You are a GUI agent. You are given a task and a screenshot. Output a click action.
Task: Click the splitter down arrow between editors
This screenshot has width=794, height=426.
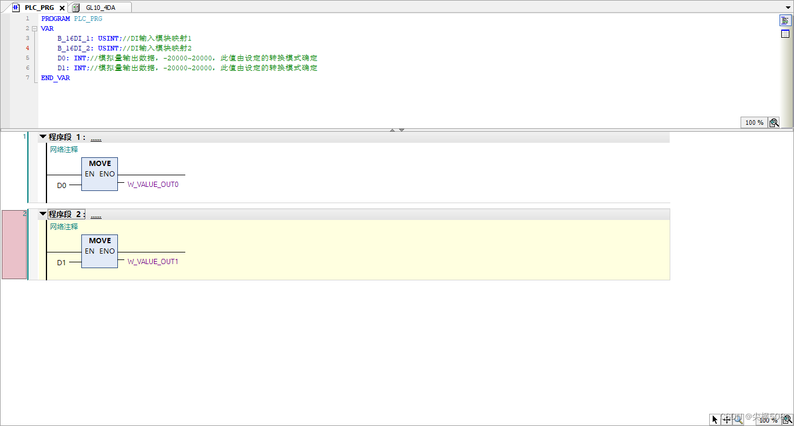click(401, 130)
